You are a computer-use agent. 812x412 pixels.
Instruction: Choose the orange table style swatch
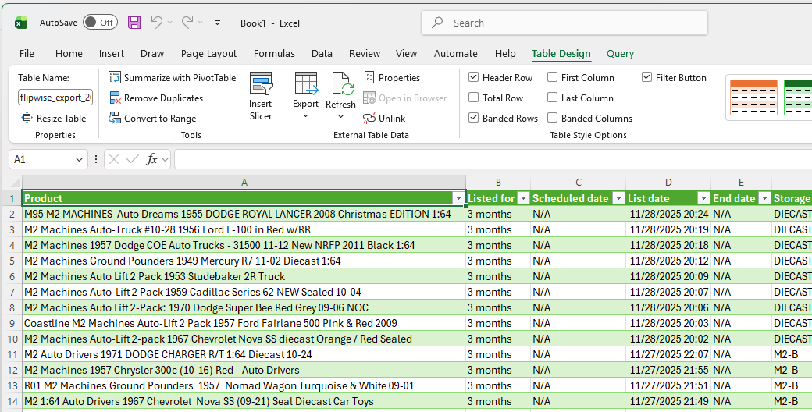click(752, 98)
